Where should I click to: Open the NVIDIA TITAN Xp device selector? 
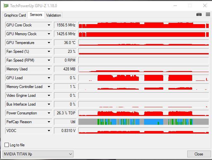click(x=38, y=154)
